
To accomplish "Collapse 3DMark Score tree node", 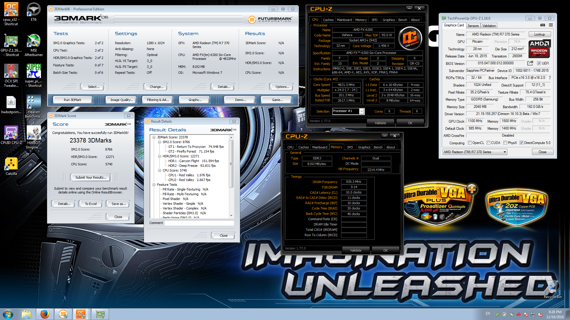I will (154, 137).
